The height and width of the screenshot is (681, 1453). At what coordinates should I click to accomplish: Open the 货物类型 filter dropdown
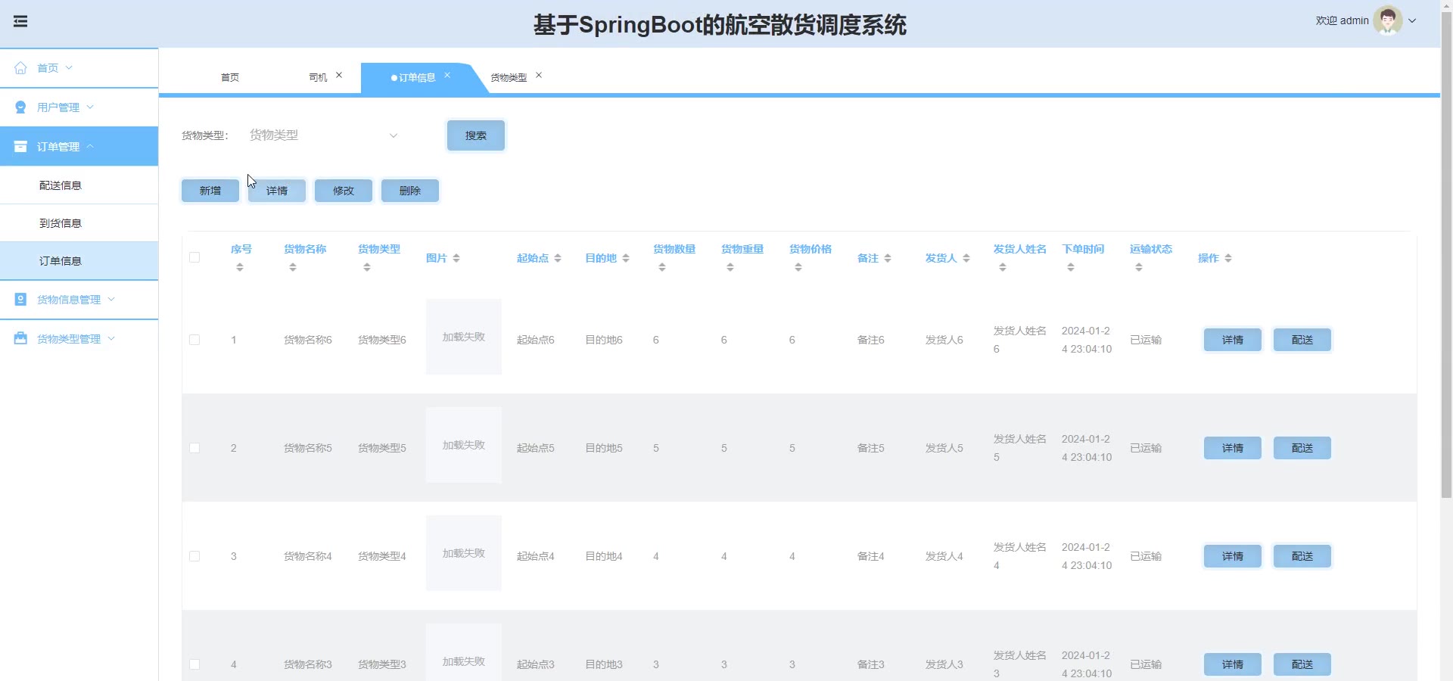click(x=324, y=135)
